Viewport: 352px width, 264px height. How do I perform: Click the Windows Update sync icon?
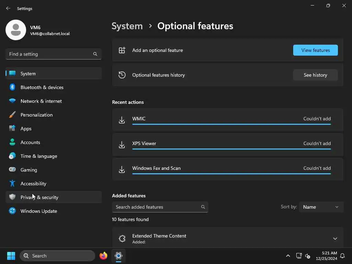tap(12, 211)
